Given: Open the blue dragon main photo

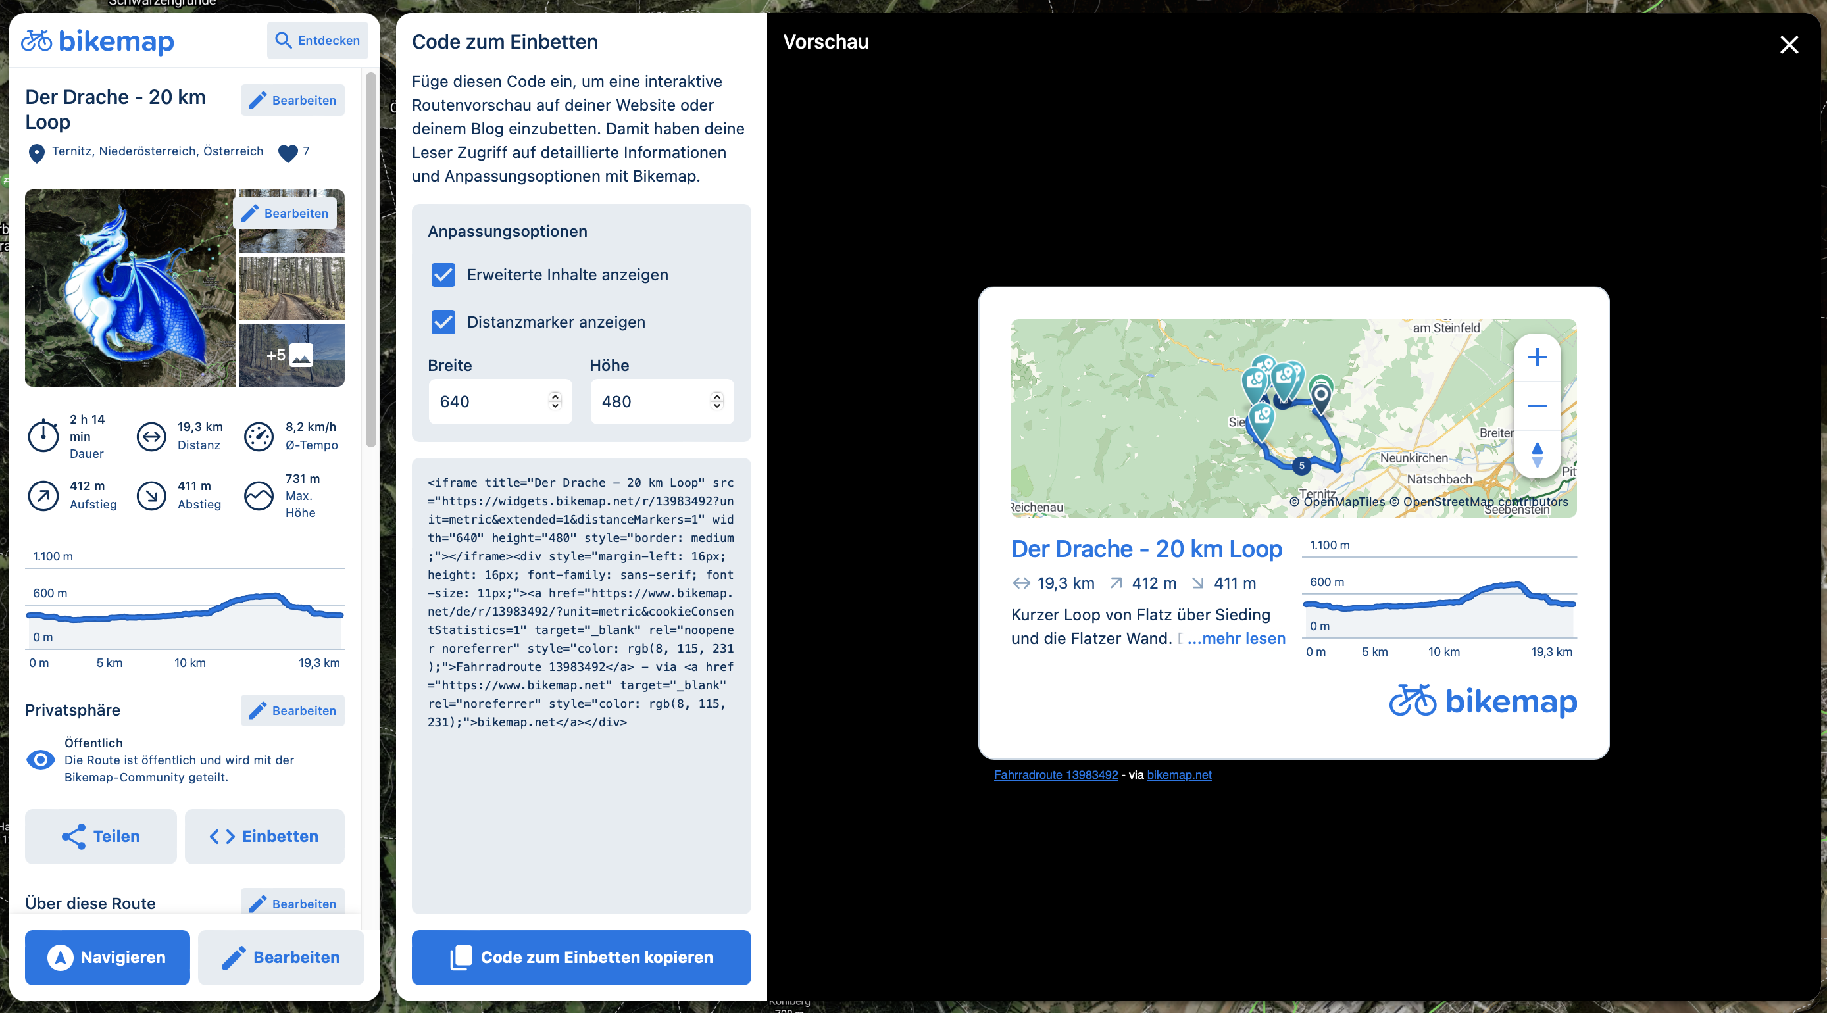Looking at the screenshot, I should 130,288.
